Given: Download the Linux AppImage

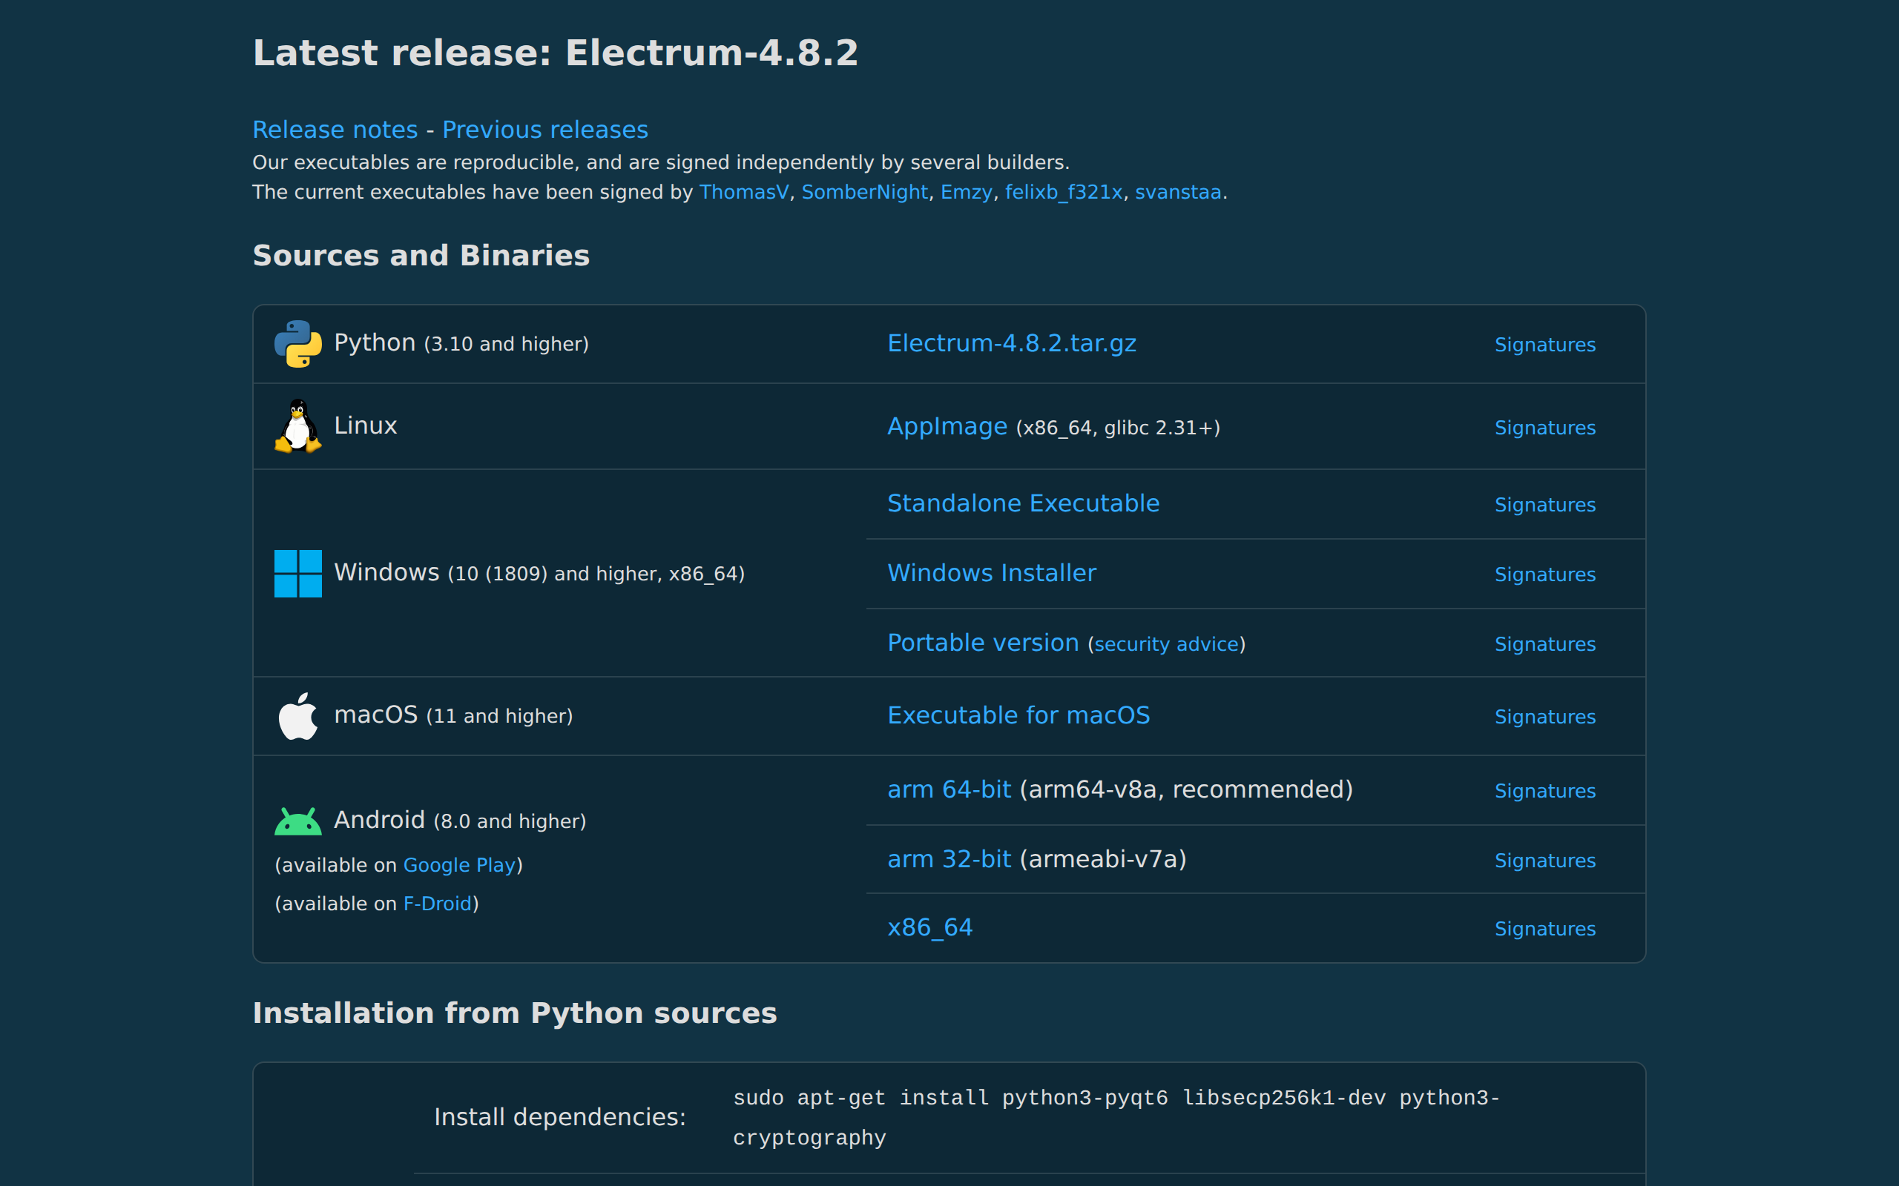Looking at the screenshot, I should tap(947, 426).
